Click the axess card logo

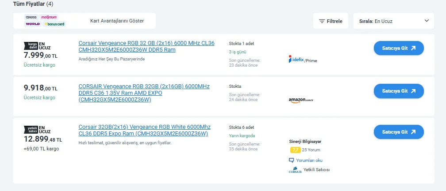coord(31,17)
